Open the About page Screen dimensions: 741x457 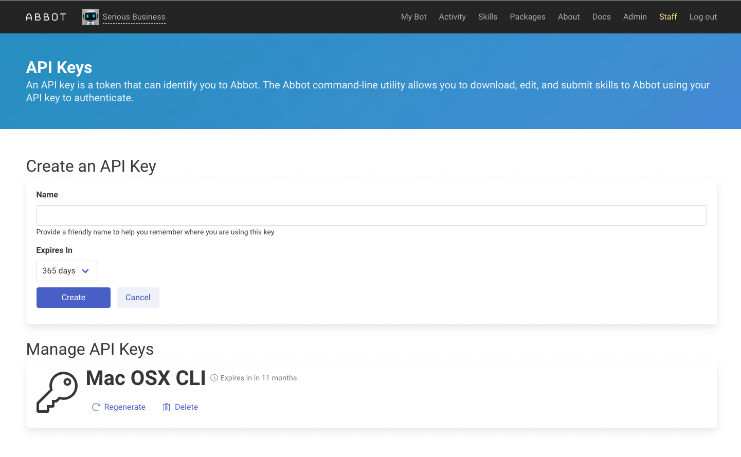click(x=569, y=17)
